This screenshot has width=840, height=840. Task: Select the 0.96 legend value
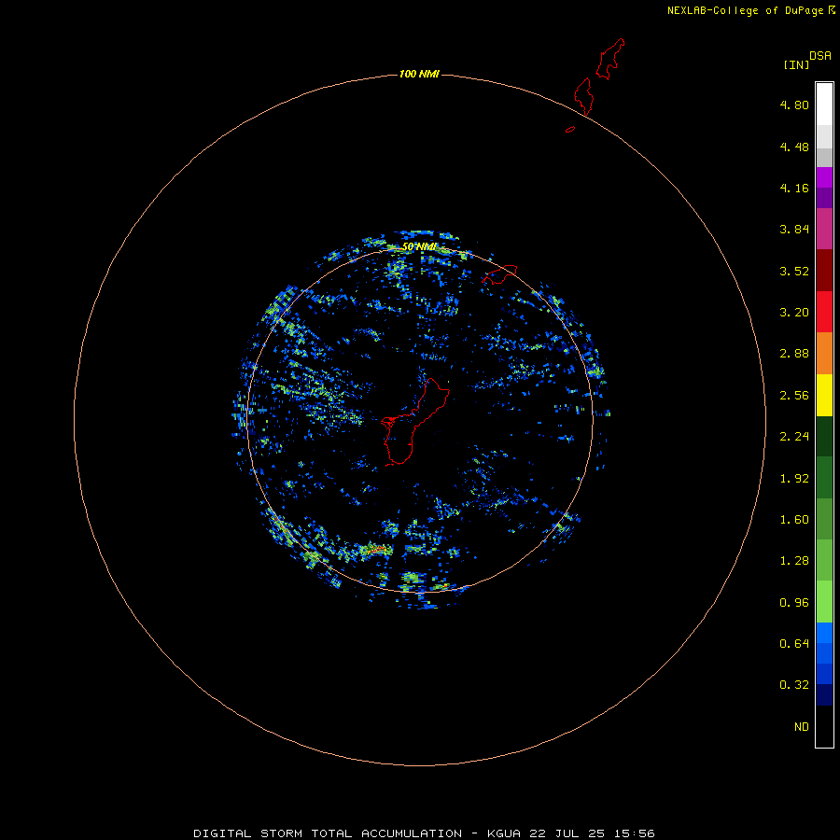(x=794, y=603)
